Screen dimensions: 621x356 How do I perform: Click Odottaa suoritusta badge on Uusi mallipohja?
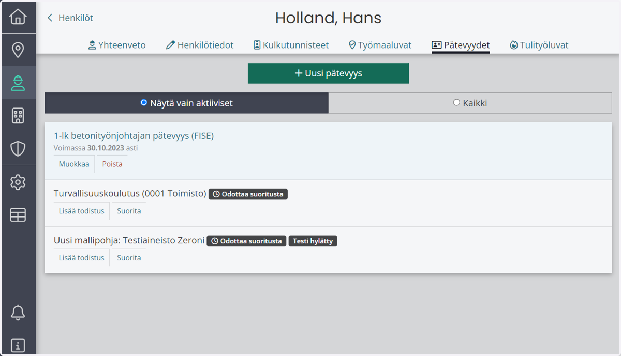click(x=246, y=241)
